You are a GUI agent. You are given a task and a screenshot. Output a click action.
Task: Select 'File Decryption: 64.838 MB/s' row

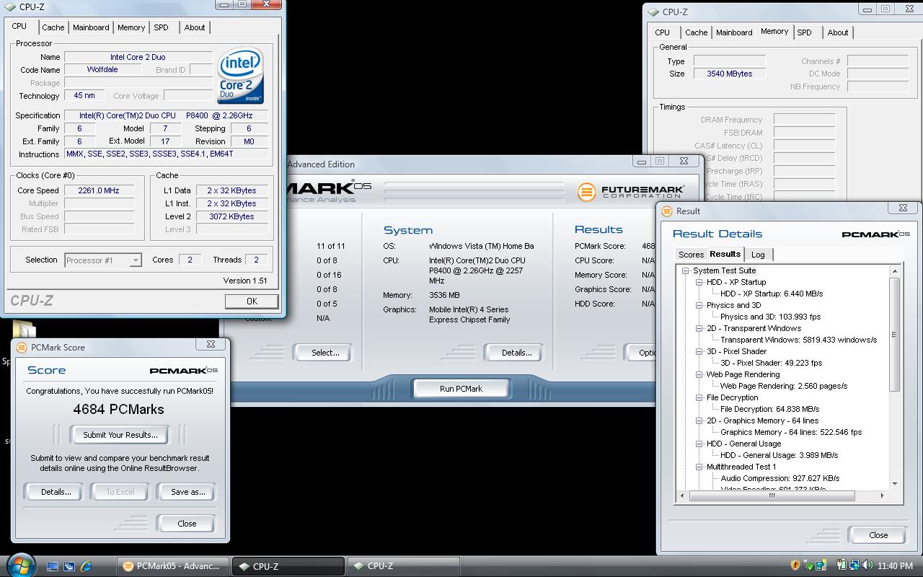[769, 409]
